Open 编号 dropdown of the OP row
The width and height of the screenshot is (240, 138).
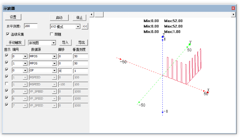25,70
